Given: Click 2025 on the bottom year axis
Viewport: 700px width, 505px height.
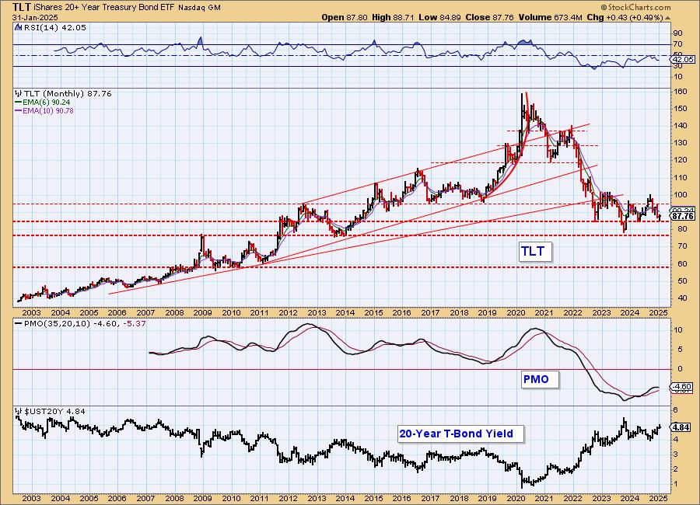Looking at the screenshot, I should 658,498.
